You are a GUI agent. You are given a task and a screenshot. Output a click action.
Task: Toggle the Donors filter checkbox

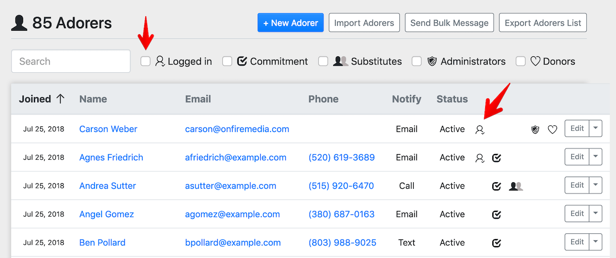[521, 61]
